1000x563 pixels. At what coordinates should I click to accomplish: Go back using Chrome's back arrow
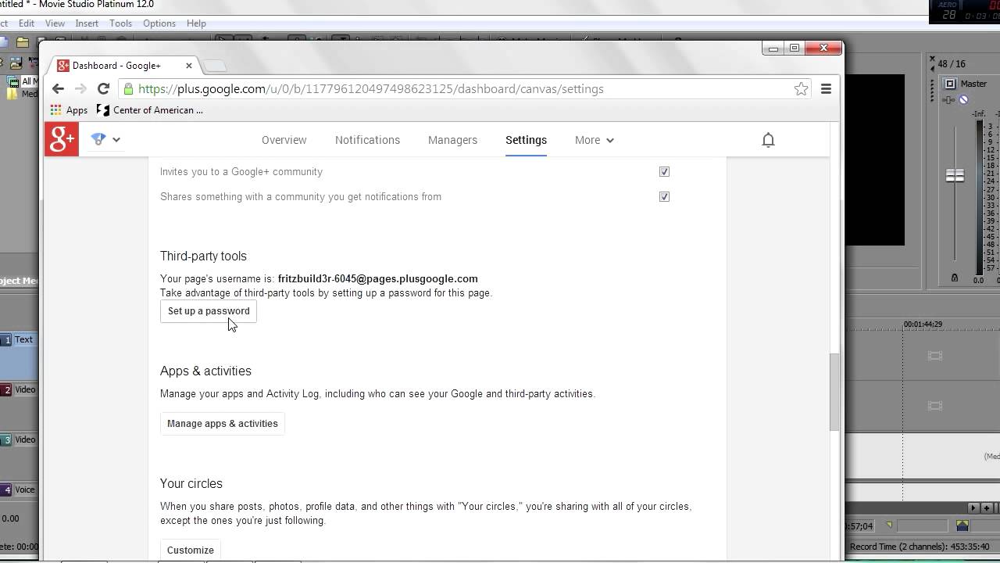click(58, 89)
